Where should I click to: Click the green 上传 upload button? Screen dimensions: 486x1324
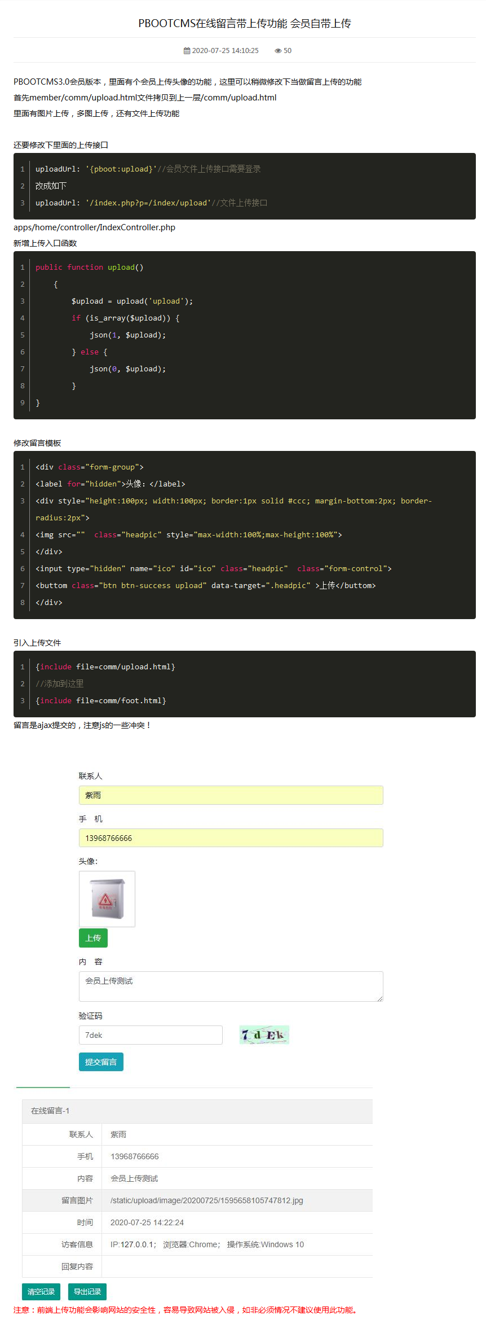point(93,938)
